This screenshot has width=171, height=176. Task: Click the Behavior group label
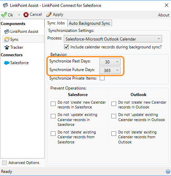[59, 55]
